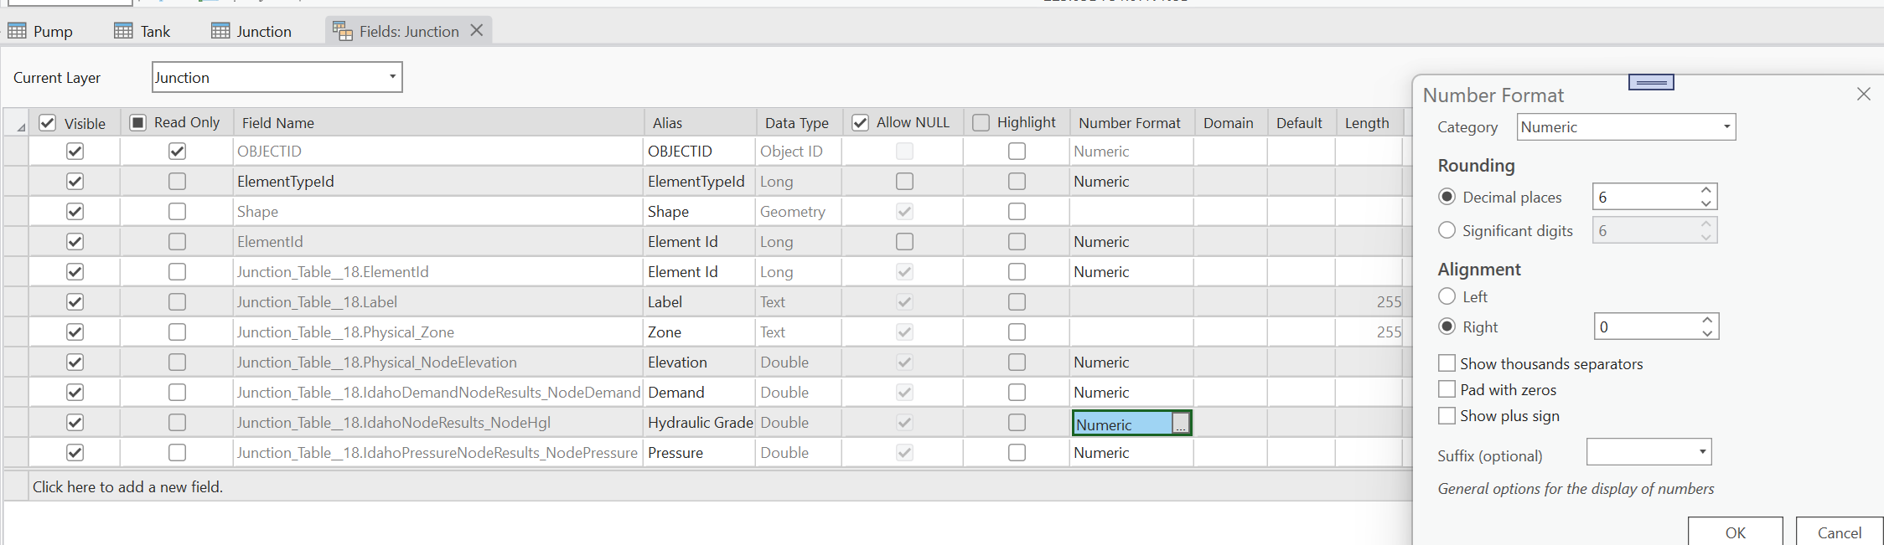Cancel the Number Format dialog
The height and width of the screenshot is (545, 1884).
point(1839,532)
